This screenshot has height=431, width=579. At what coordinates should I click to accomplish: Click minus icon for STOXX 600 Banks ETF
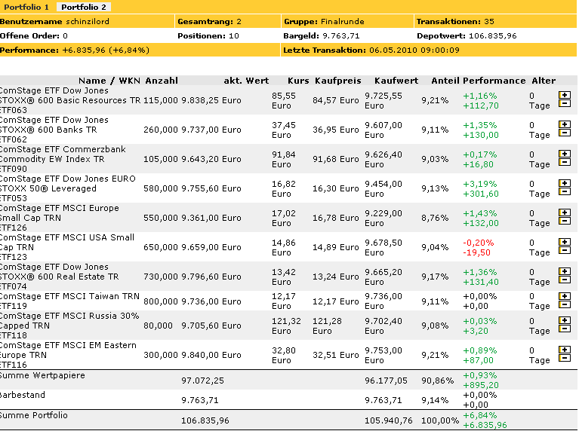[x=563, y=133]
